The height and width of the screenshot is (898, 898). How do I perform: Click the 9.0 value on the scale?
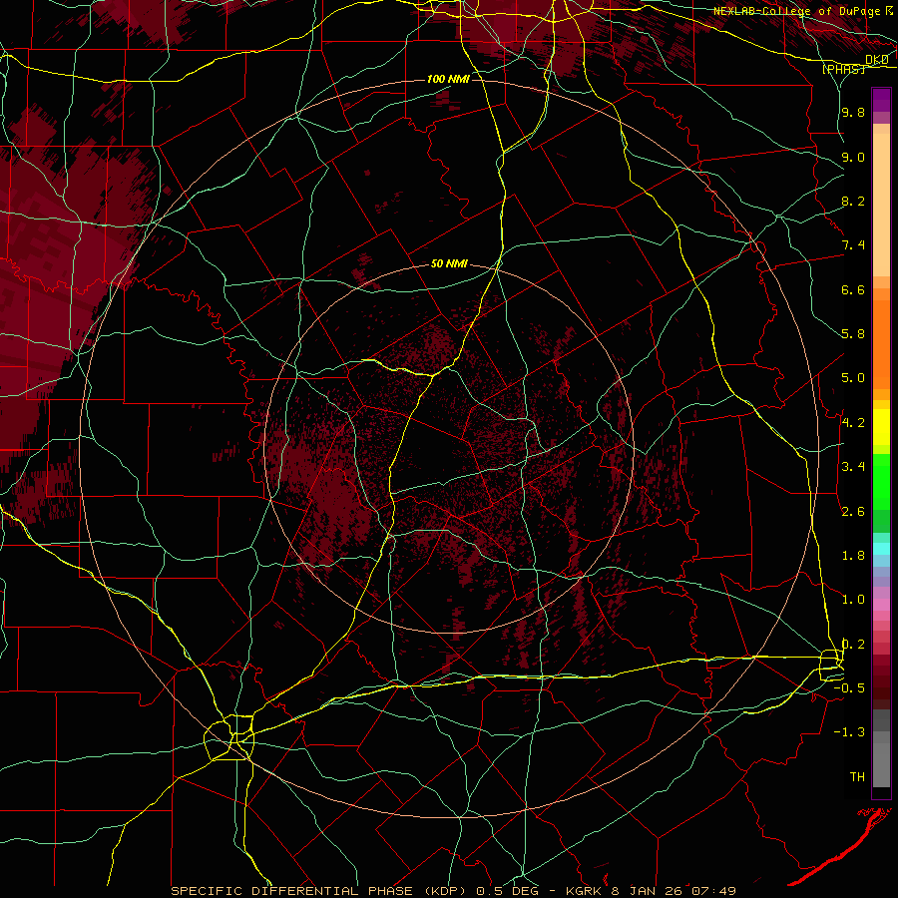click(x=853, y=157)
